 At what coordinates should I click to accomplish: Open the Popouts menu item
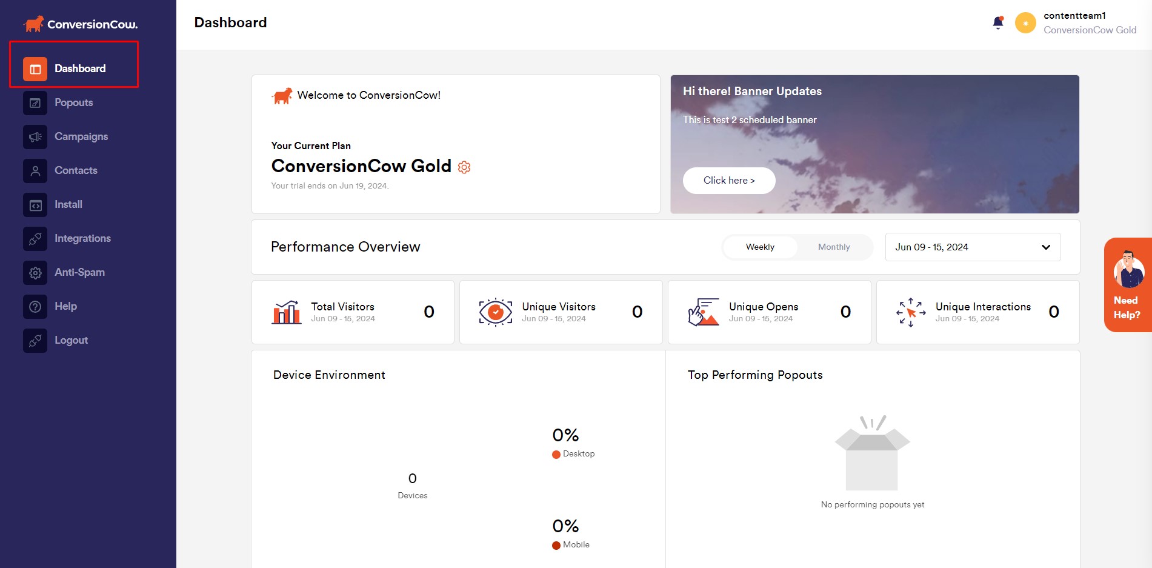click(x=74, y=102)
